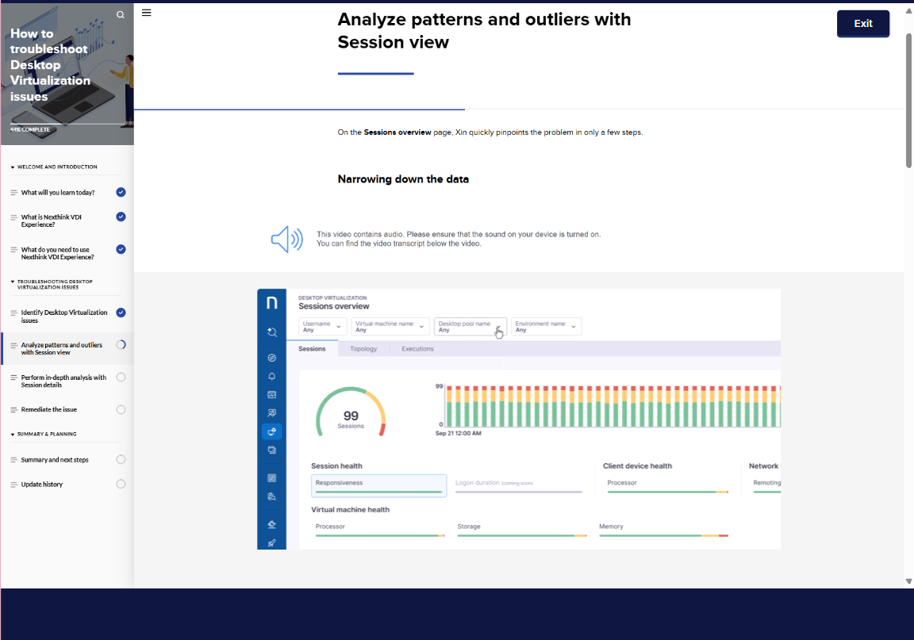Image resolution: width=914 pixels, height=640 pixels.
Task: Click the Nexthink 'n' logo in video
Action: pyautogui.click(x=271, y=302)
